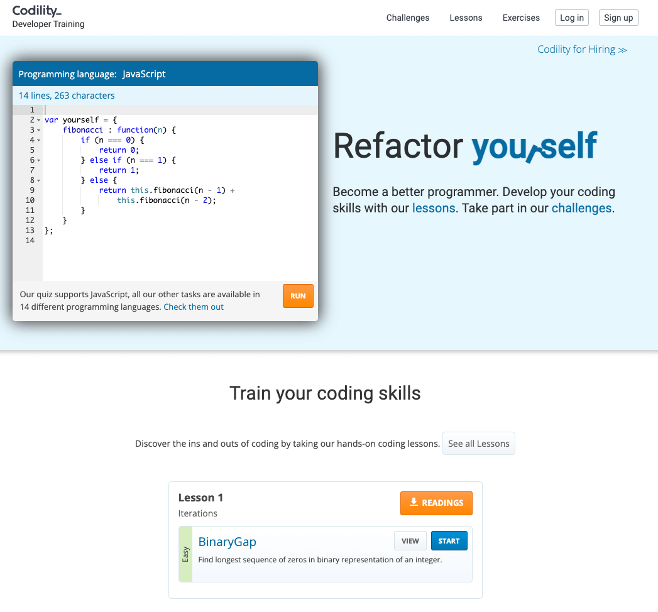Screen dimensions: 658x612
Task: Click 'var yourself = {' on line 2
Action: point(80,120)
